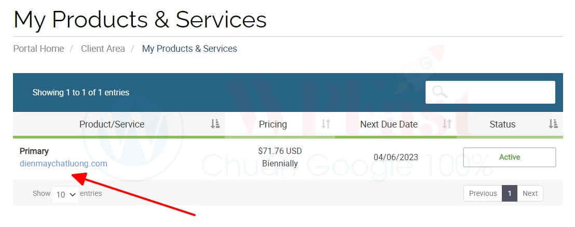The width and height of the screenshot is (575, 227).
Task: Open the Show entries count dropdown
Action: click(65, 194)
